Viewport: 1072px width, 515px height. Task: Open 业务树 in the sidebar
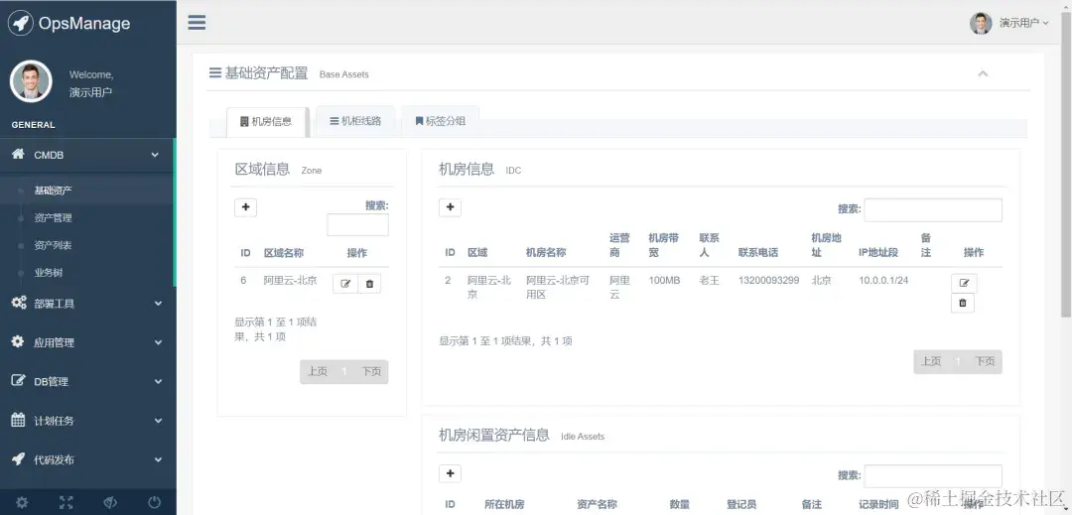point(49,273)
